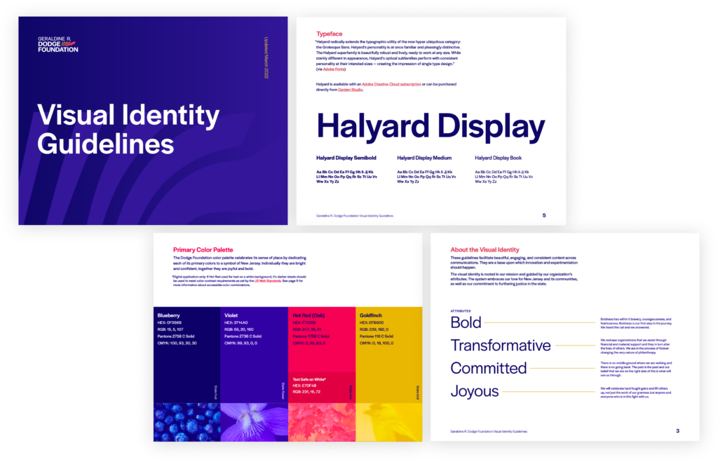This screenshot has height=462, width=718.
Task: Click the Typeface heading
Action: 330,34
